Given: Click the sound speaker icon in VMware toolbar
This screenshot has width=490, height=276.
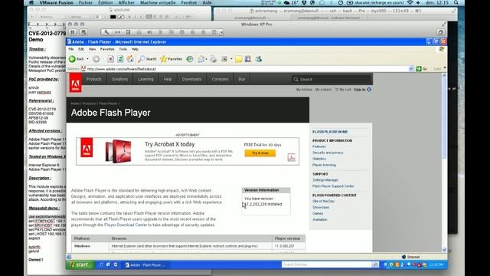Looking at the screenshot, I should pos(150,32).
